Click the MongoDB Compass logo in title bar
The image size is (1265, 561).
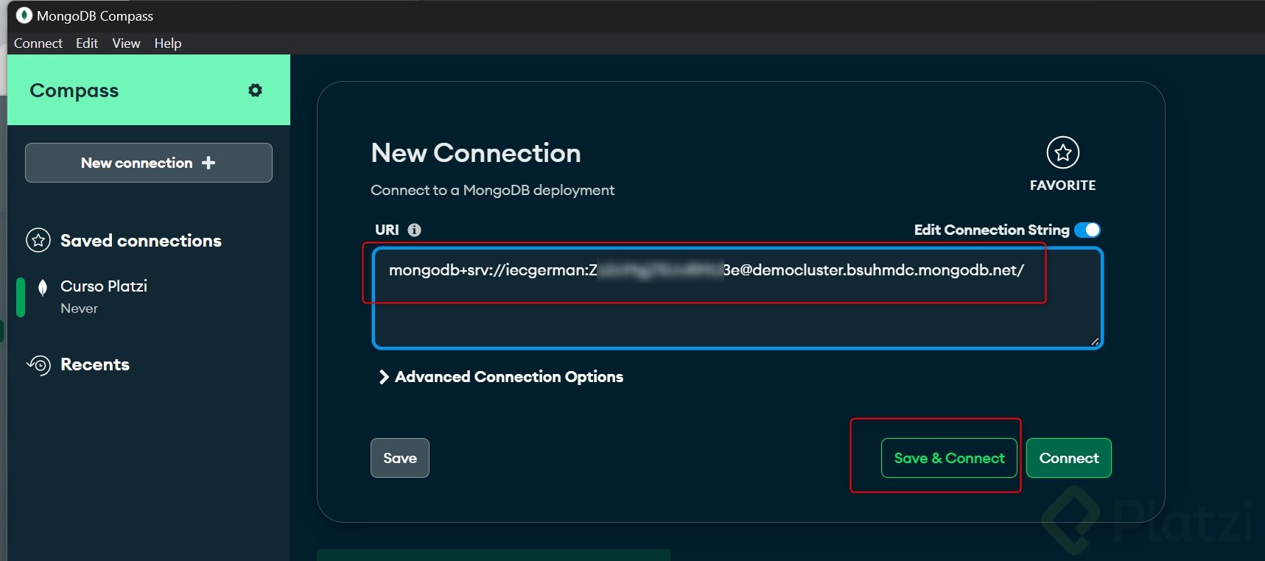(24, 15)
